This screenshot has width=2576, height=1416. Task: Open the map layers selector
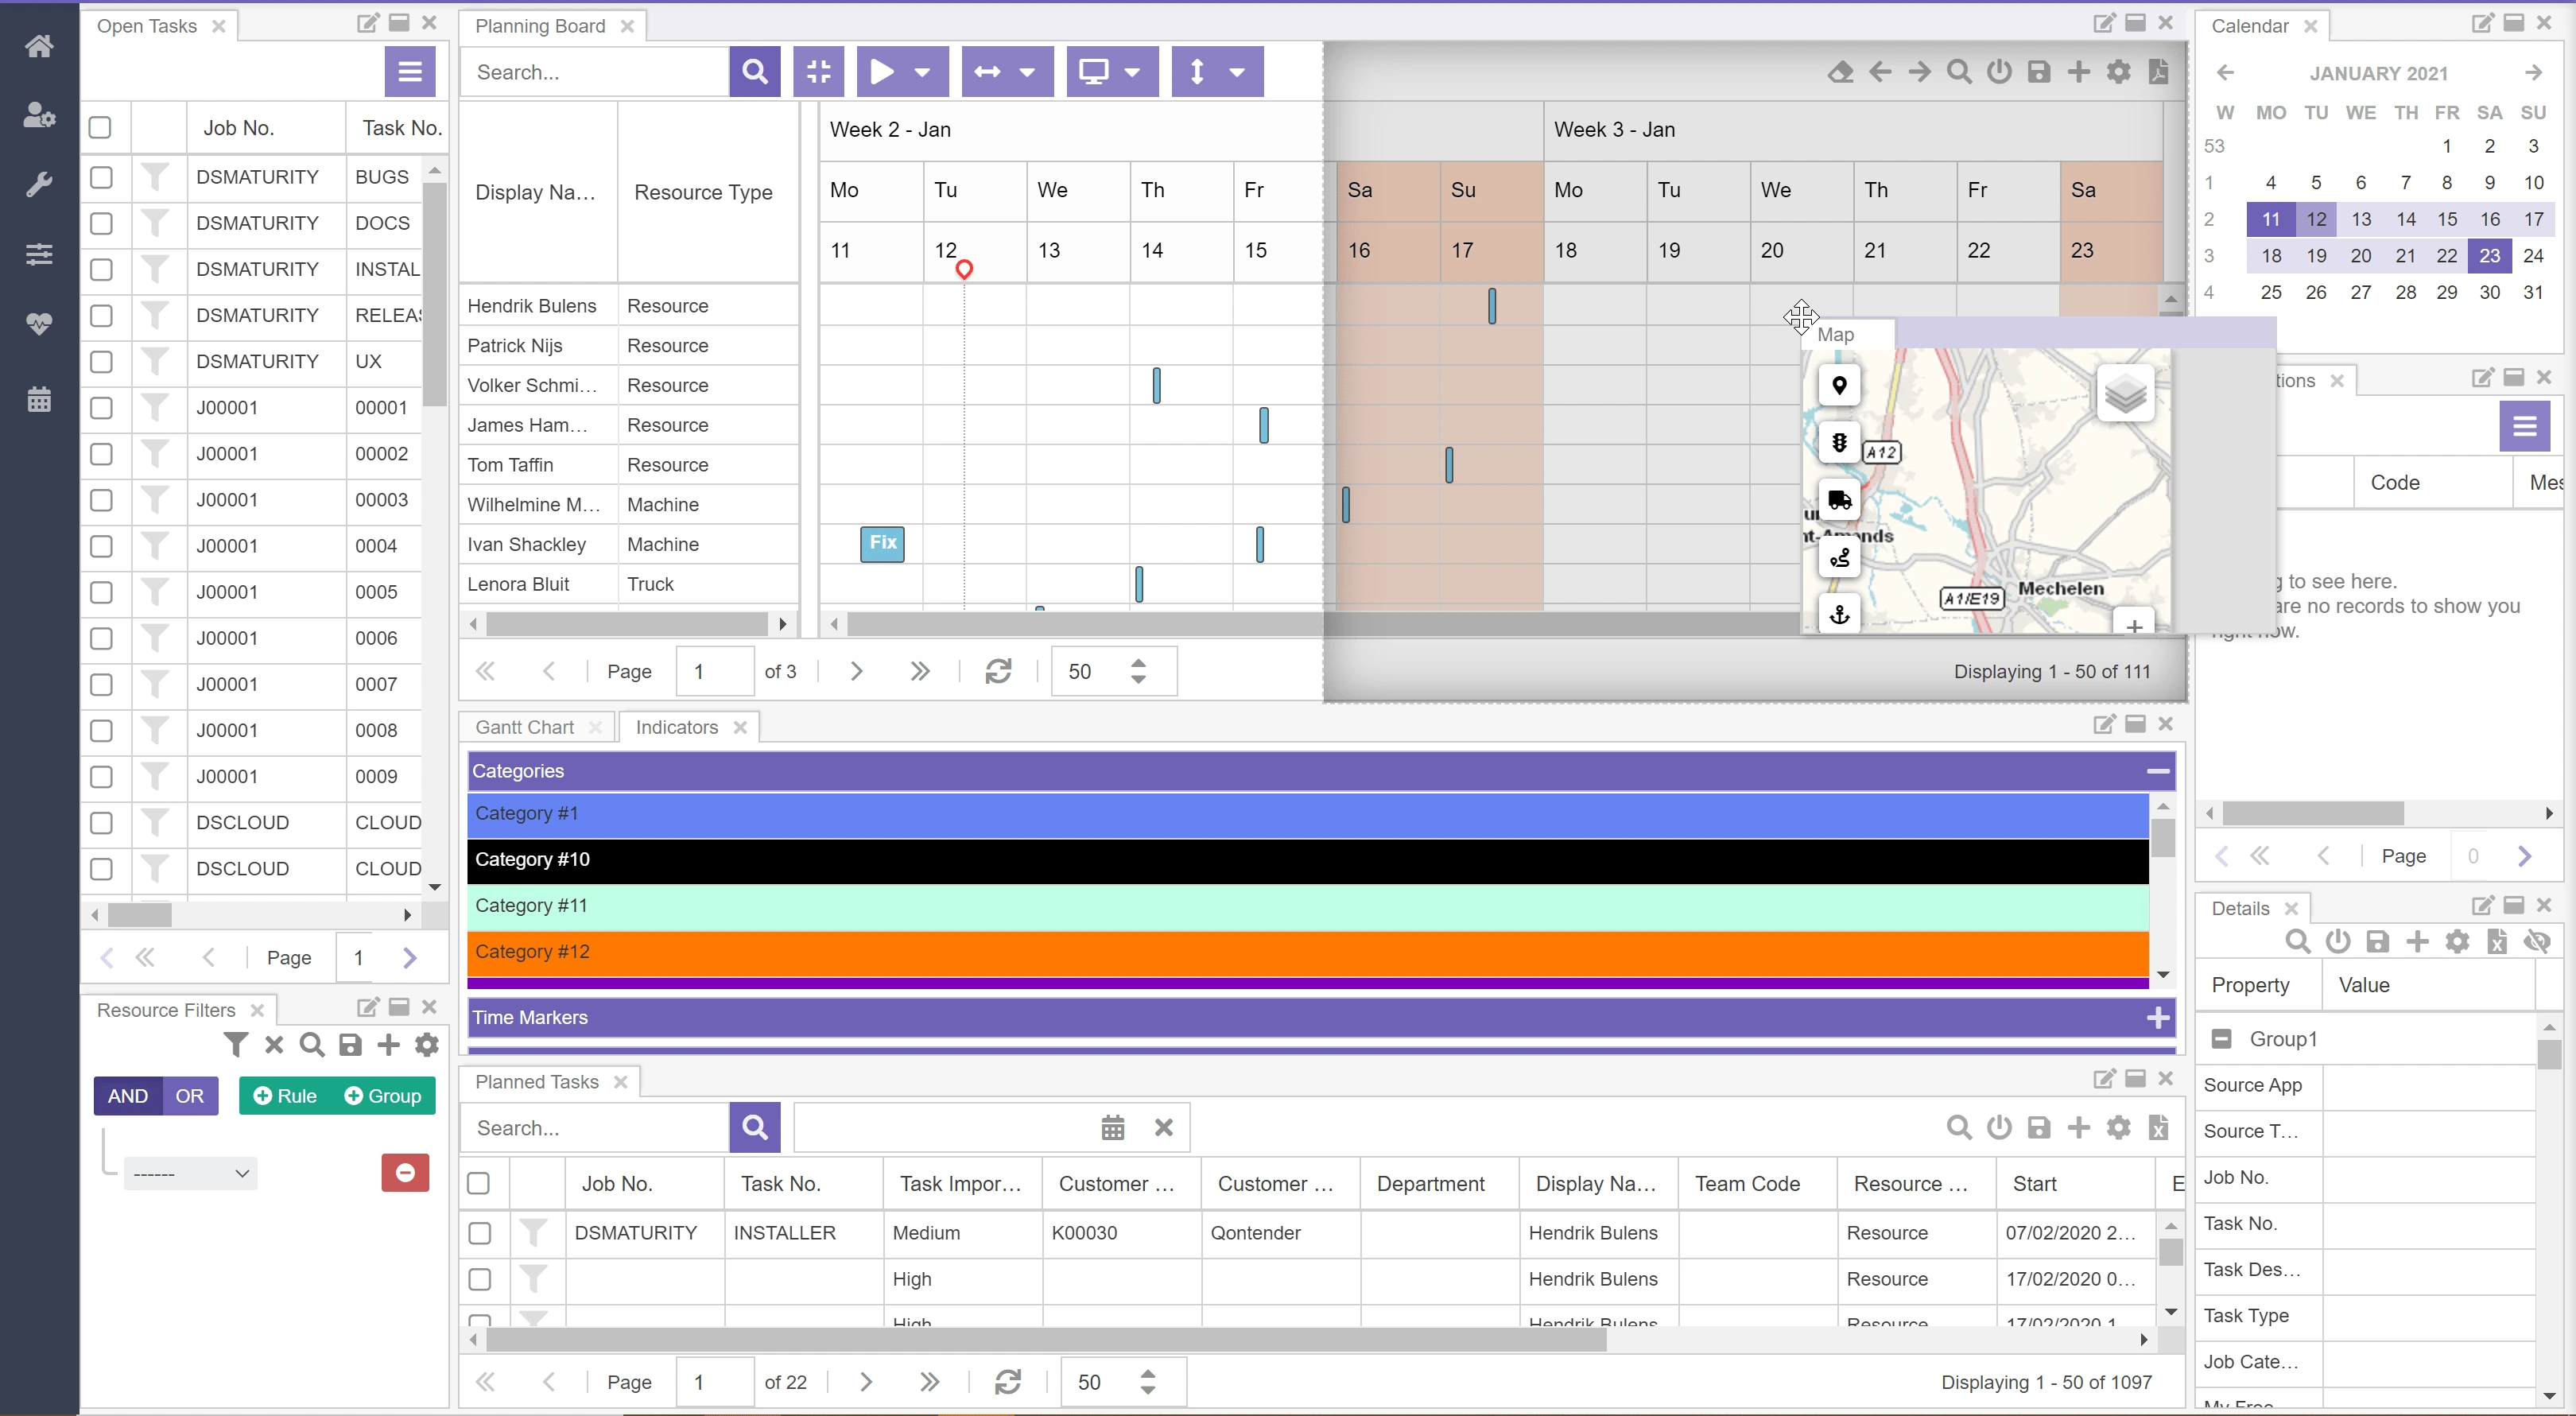coord(2127,393)
